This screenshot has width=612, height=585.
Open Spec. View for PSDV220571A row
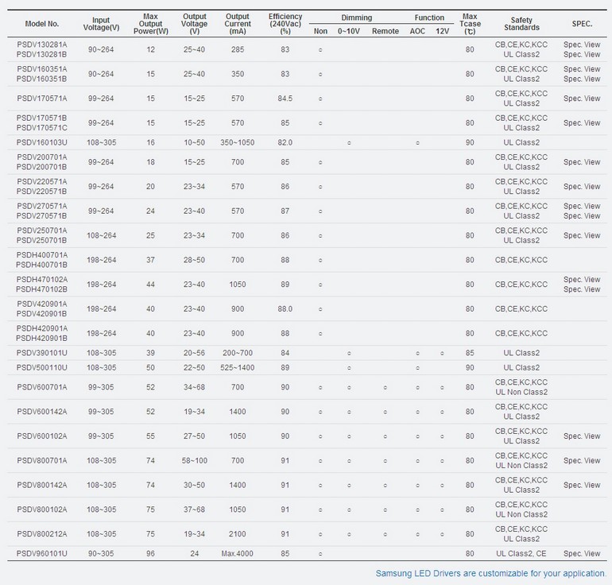tap(582, 187)
